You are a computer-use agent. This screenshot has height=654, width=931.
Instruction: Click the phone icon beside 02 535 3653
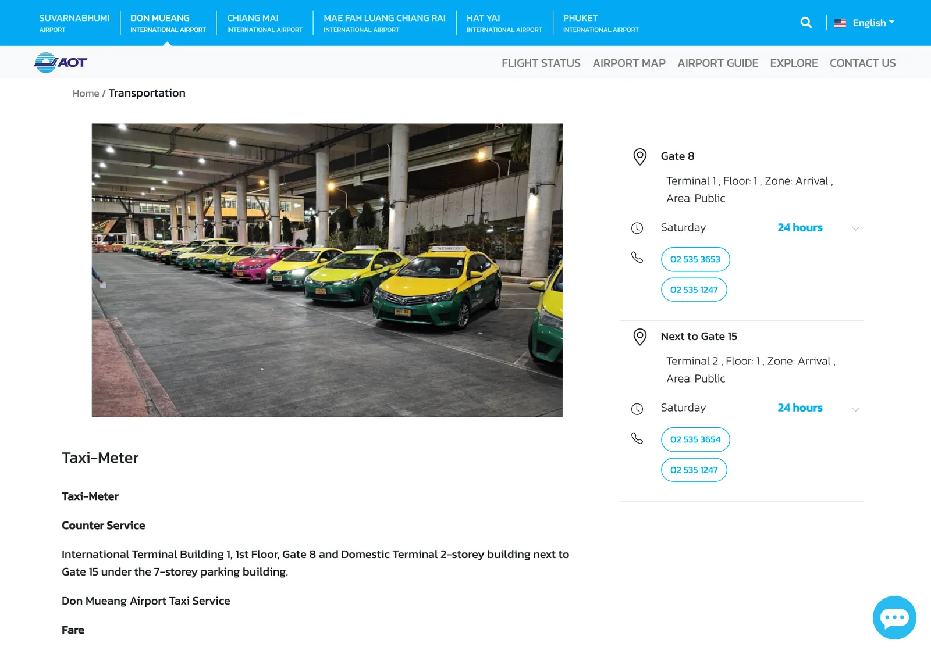click(637, 258)
